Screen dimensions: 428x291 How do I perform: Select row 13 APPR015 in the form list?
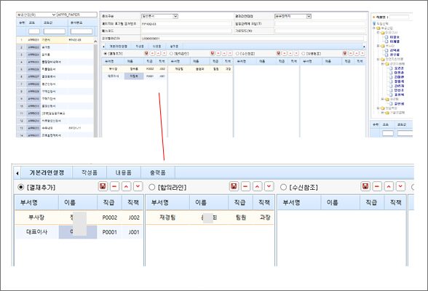click(55, 128)
